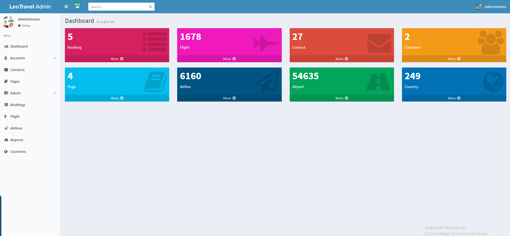Click the jet icon on Flight card
The image size is (510, 236).
coord(266,43)
